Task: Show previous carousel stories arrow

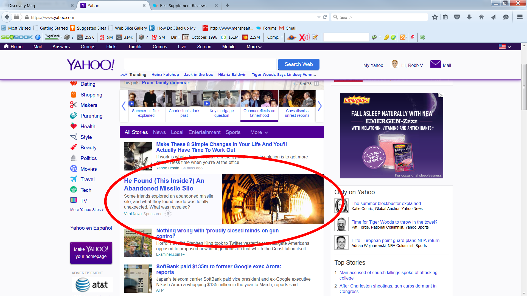Action: pos(124,106)
